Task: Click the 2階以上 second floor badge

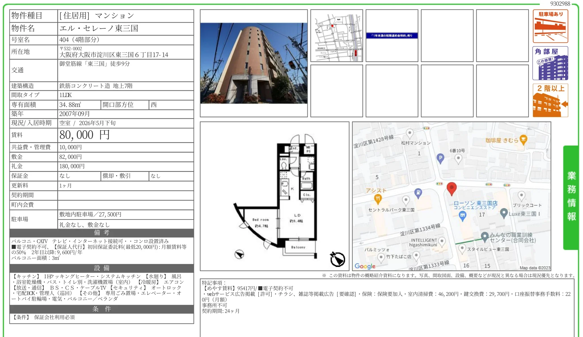Action: pos(550,100)
